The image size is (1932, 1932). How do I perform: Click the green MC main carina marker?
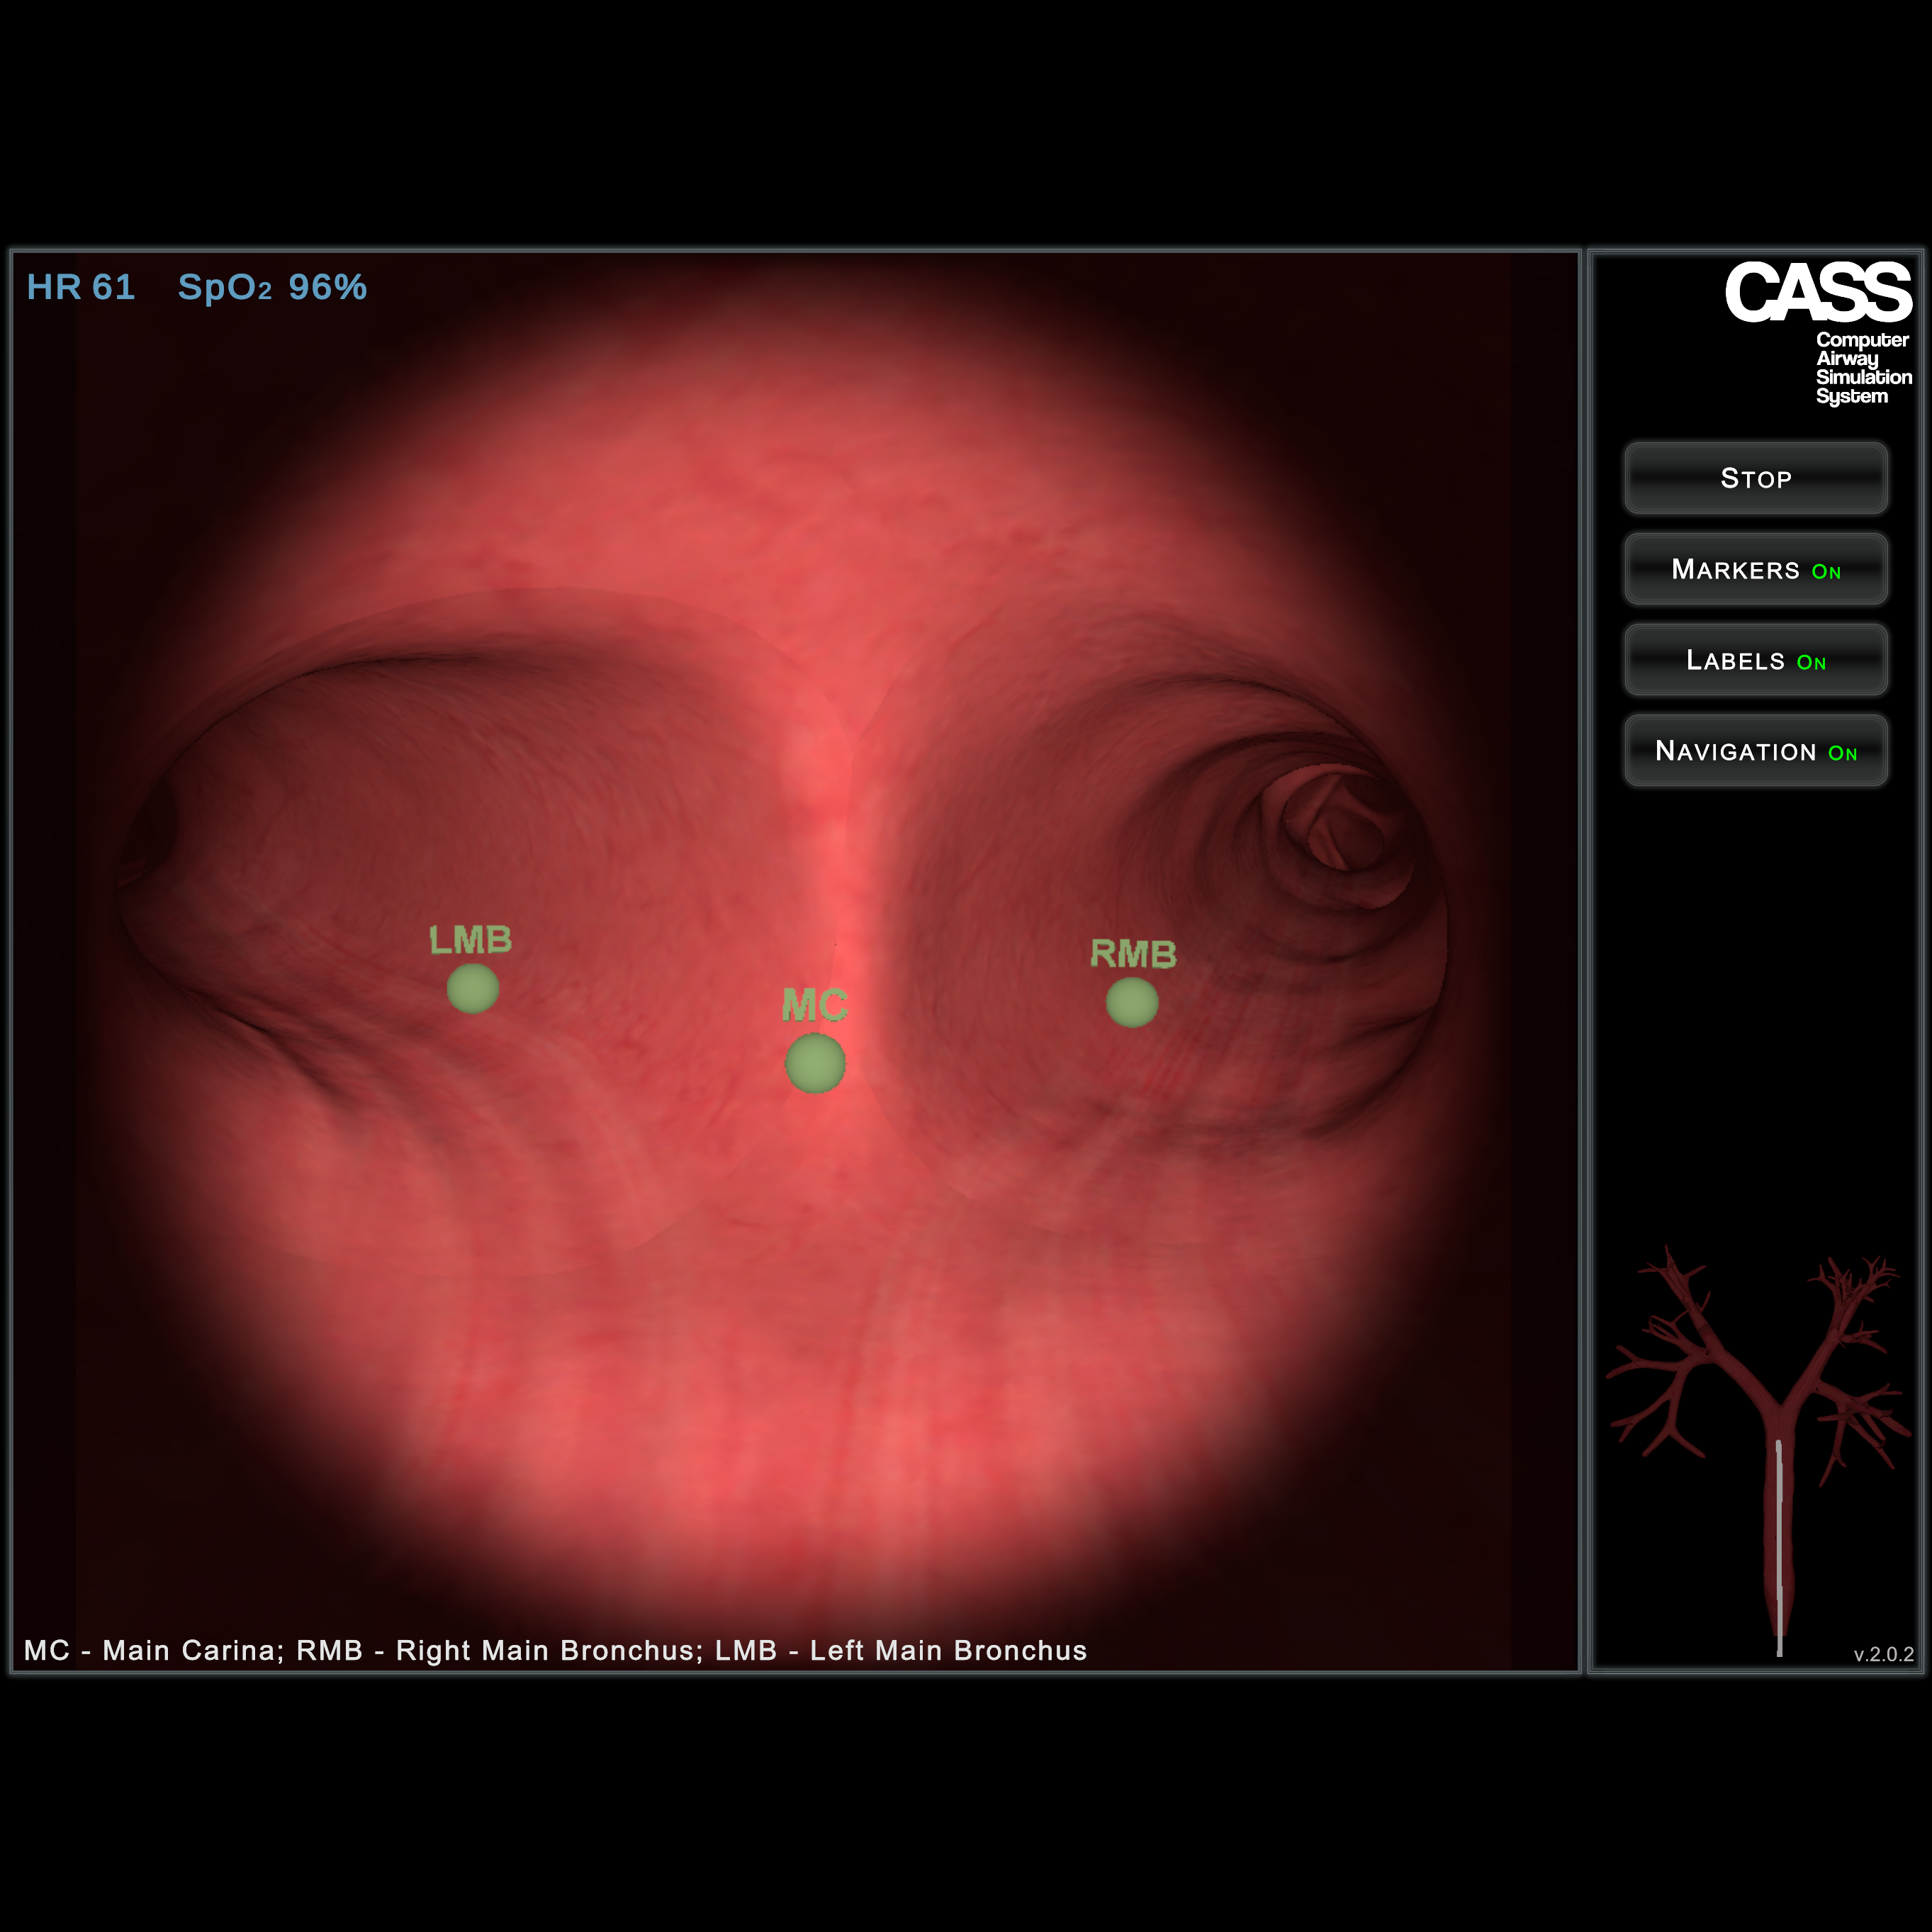click(x=815, y=1063)
